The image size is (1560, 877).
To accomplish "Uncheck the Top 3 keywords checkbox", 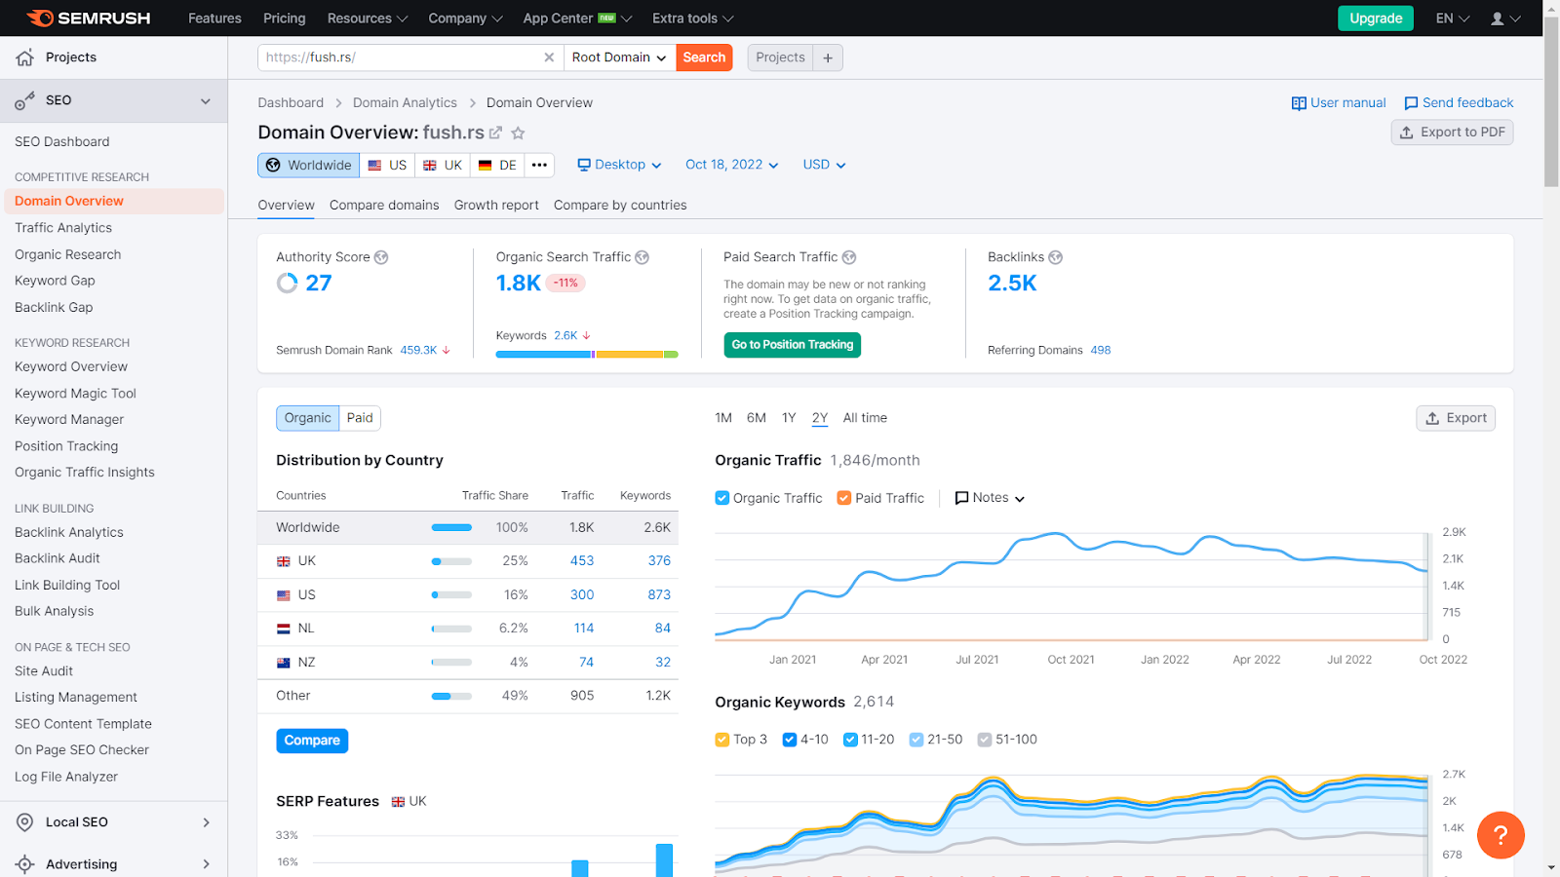I will [722, 740].
